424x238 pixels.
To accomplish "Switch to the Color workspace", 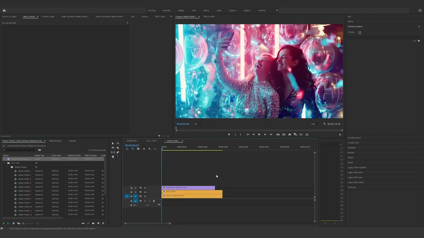I will tap(194, 10).
